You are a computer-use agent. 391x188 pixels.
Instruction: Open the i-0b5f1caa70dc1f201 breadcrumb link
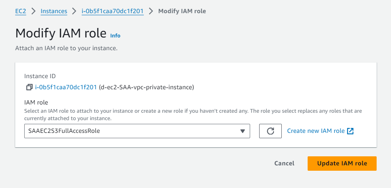tap(113, 11)
